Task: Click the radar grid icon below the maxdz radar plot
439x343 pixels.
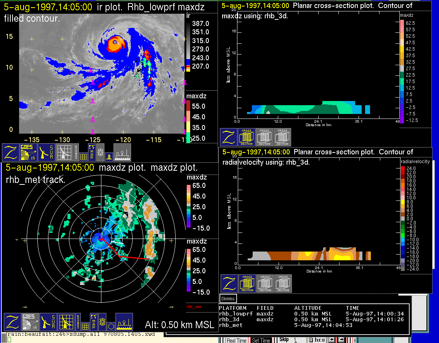Action: tap(65, 322)
